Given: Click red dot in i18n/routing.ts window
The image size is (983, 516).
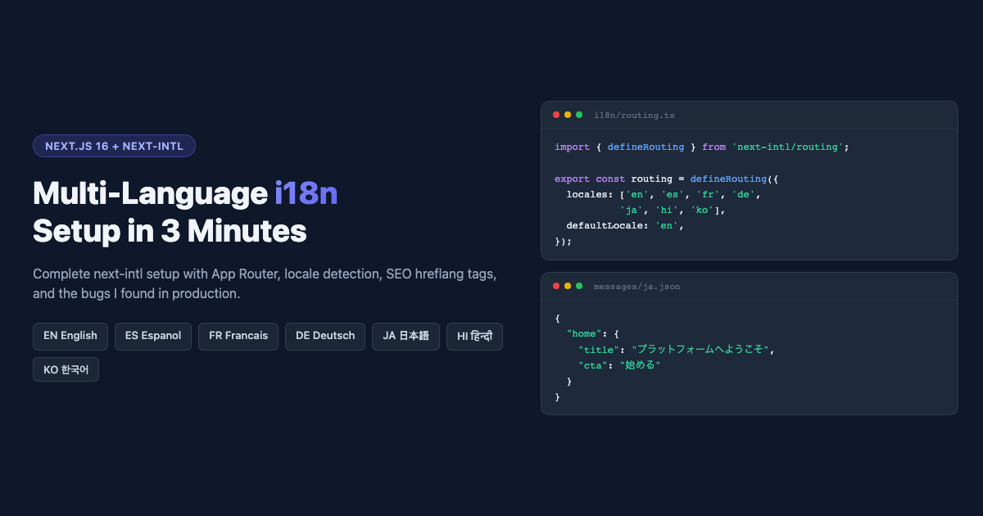Looking at the screenshot, I should coord(556,115).
